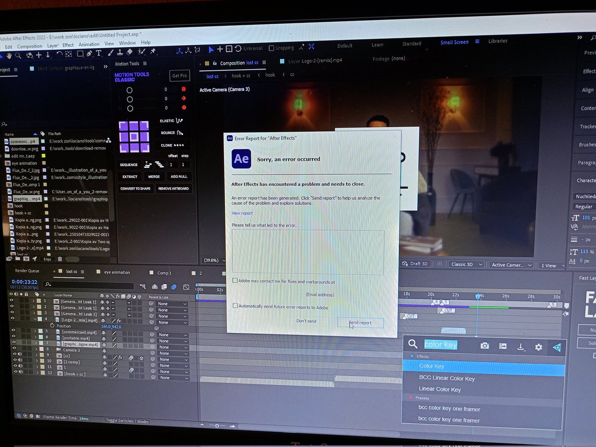Viewport: 596px width, 447px height.
Task: Open the Active Camera view dropdown
Action: pos(511,265)
